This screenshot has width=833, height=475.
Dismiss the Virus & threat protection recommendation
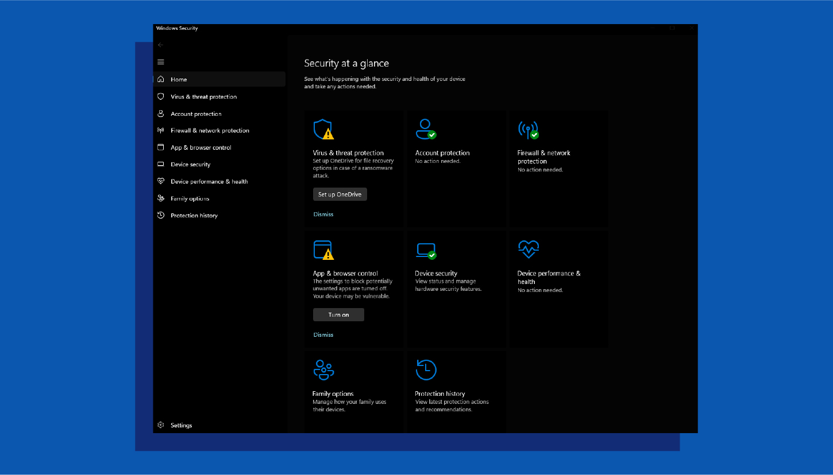[323, 214]
